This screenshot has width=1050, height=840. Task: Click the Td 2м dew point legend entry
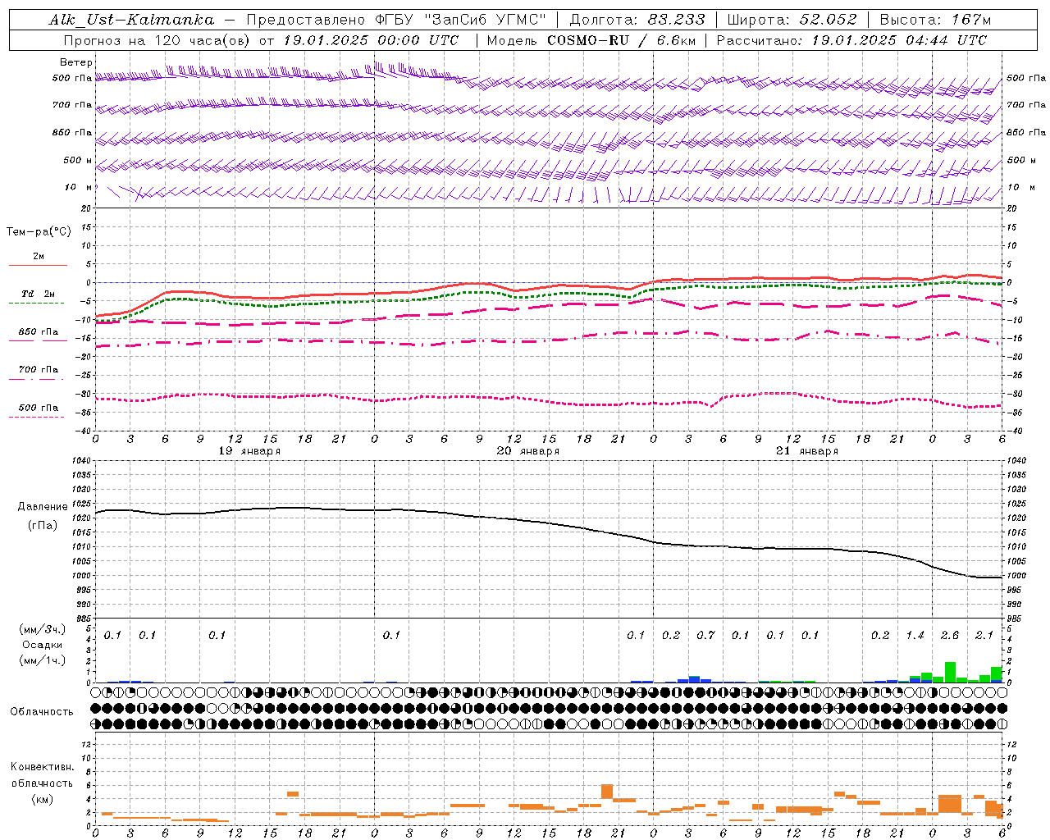point(39,294)
